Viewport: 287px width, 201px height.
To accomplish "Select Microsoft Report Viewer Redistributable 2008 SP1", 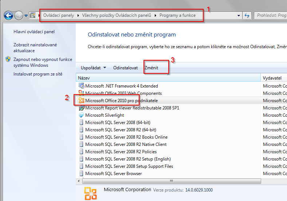I will pyautogui.click(x=132, y=108).
